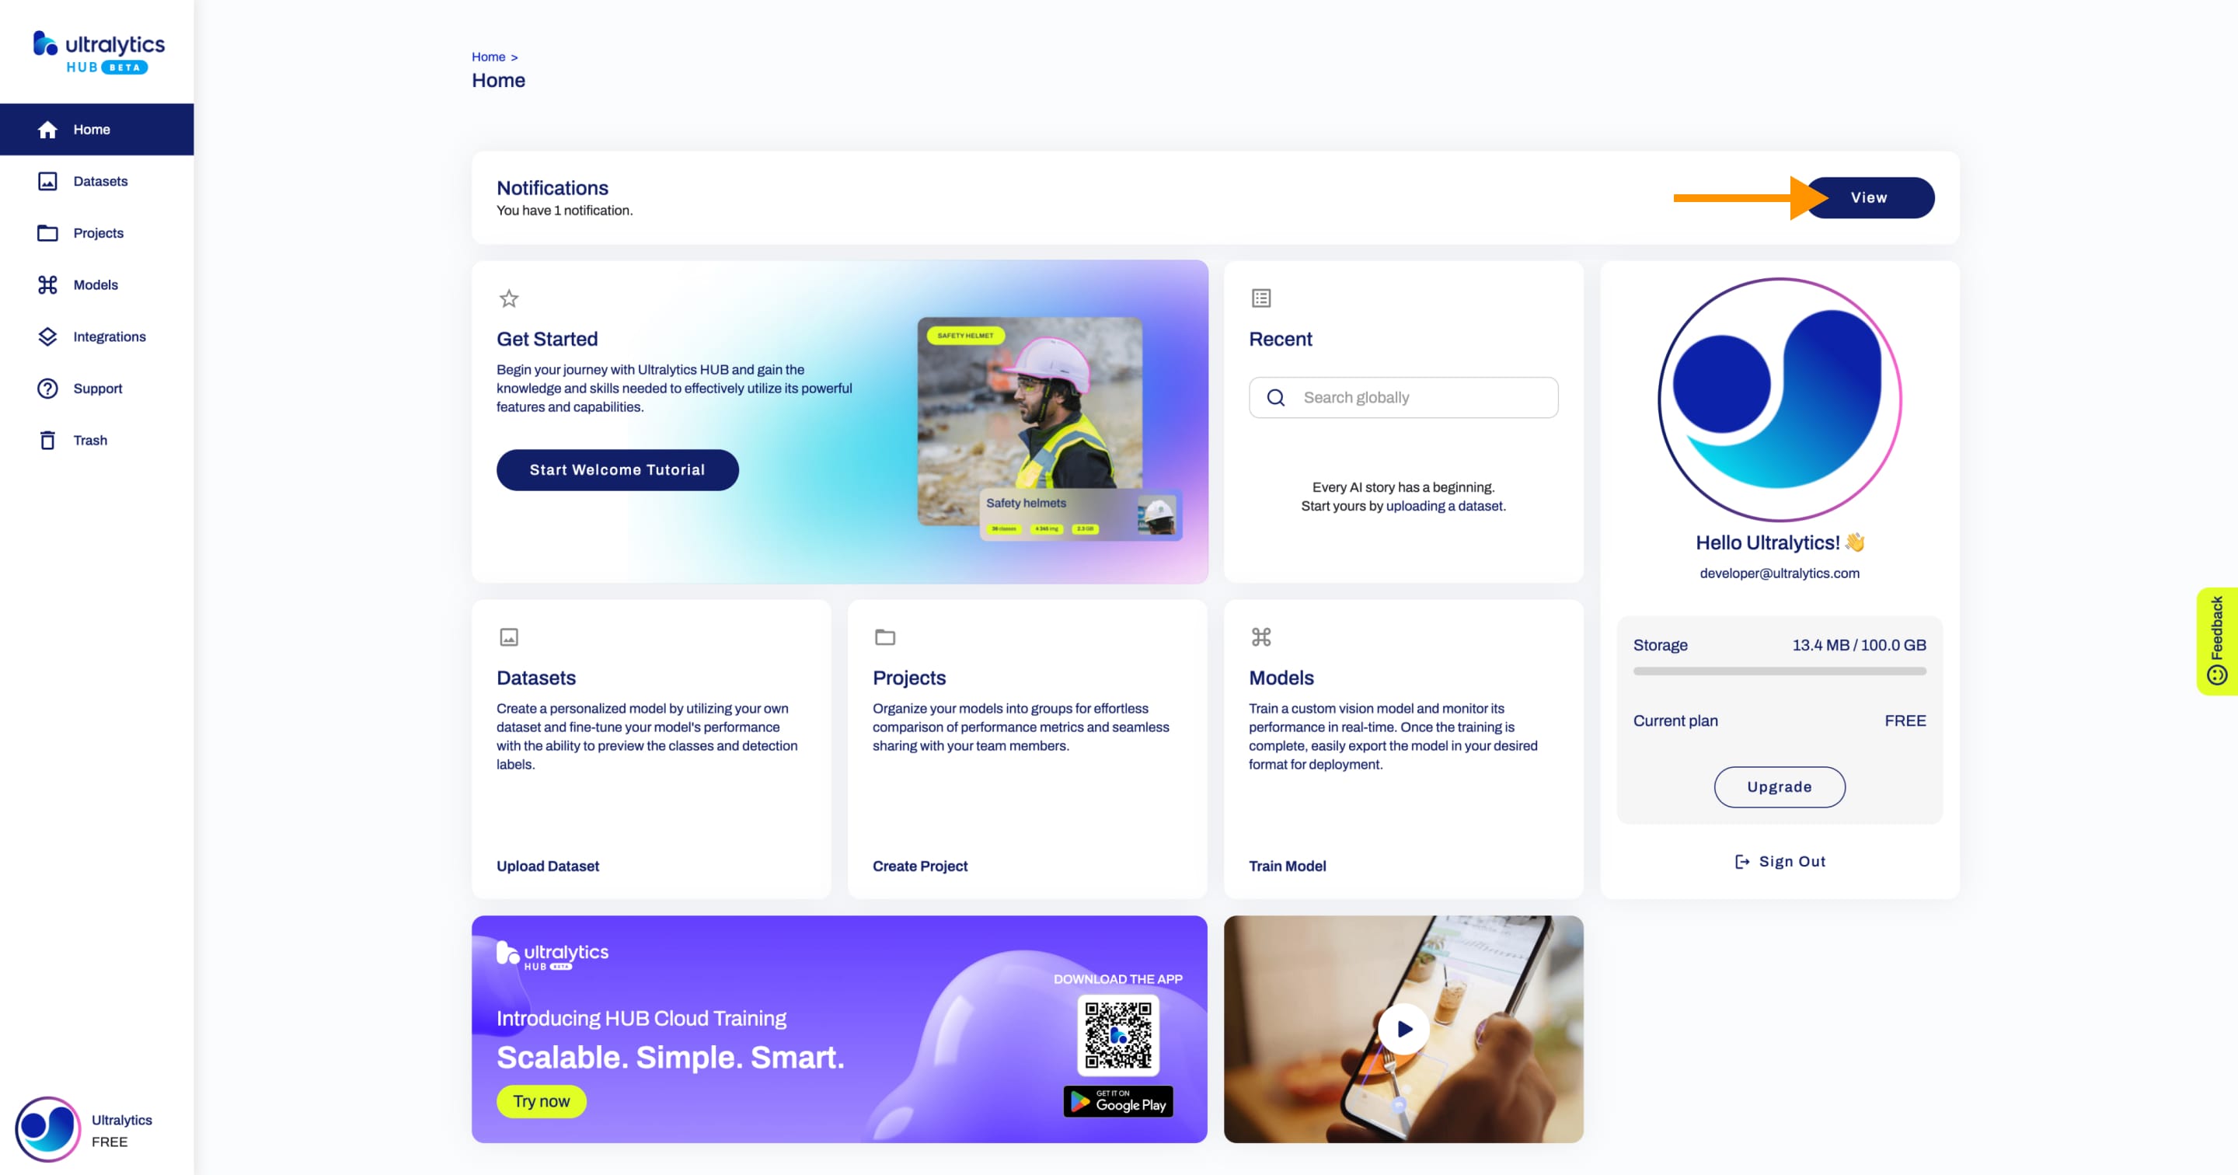Toggle the Sign Out option
Viewport: 2238px width, 1175px height.
click(x=1778, y=859)
